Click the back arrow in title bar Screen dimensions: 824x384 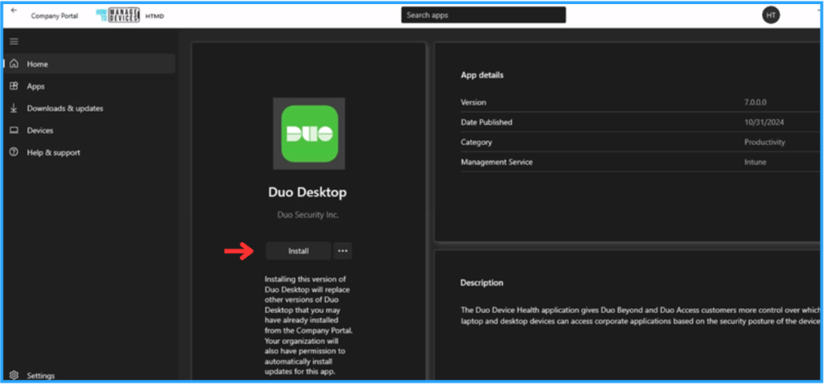click(x=14, y=10)
